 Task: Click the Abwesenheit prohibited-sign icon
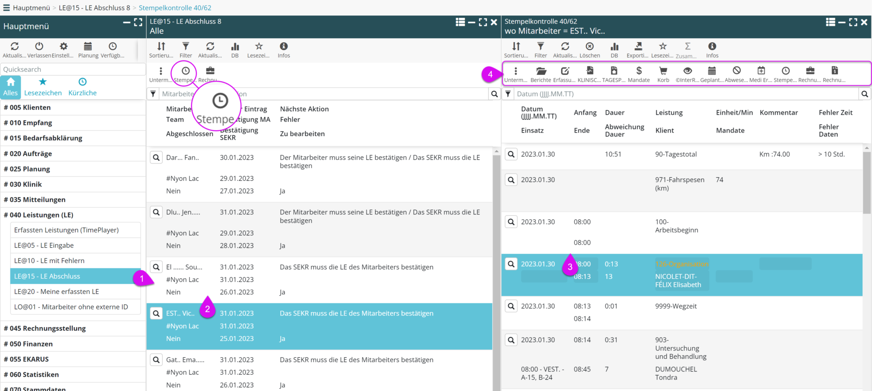click(736, 74)
